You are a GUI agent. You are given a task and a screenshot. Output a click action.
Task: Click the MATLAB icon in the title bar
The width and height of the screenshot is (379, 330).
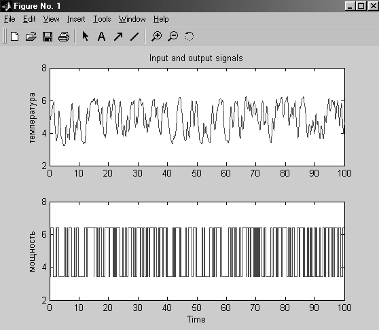pos(6,6)
